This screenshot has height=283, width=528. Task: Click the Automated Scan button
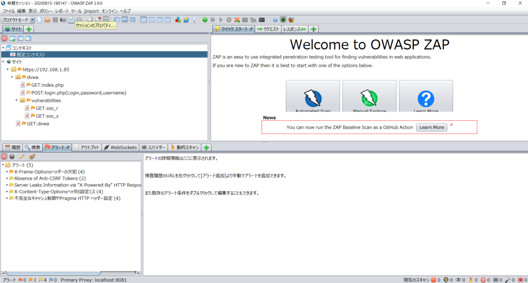[x=313, y=96]
